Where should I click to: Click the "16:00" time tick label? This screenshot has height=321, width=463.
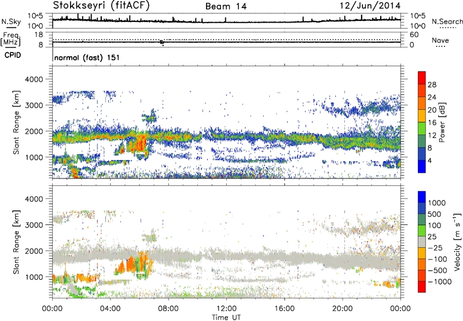284,309
